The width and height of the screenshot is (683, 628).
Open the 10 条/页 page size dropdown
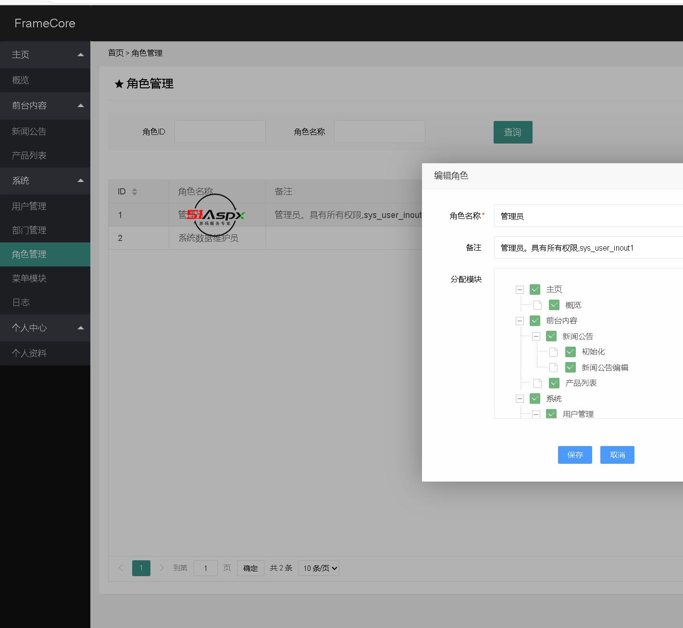319,568
